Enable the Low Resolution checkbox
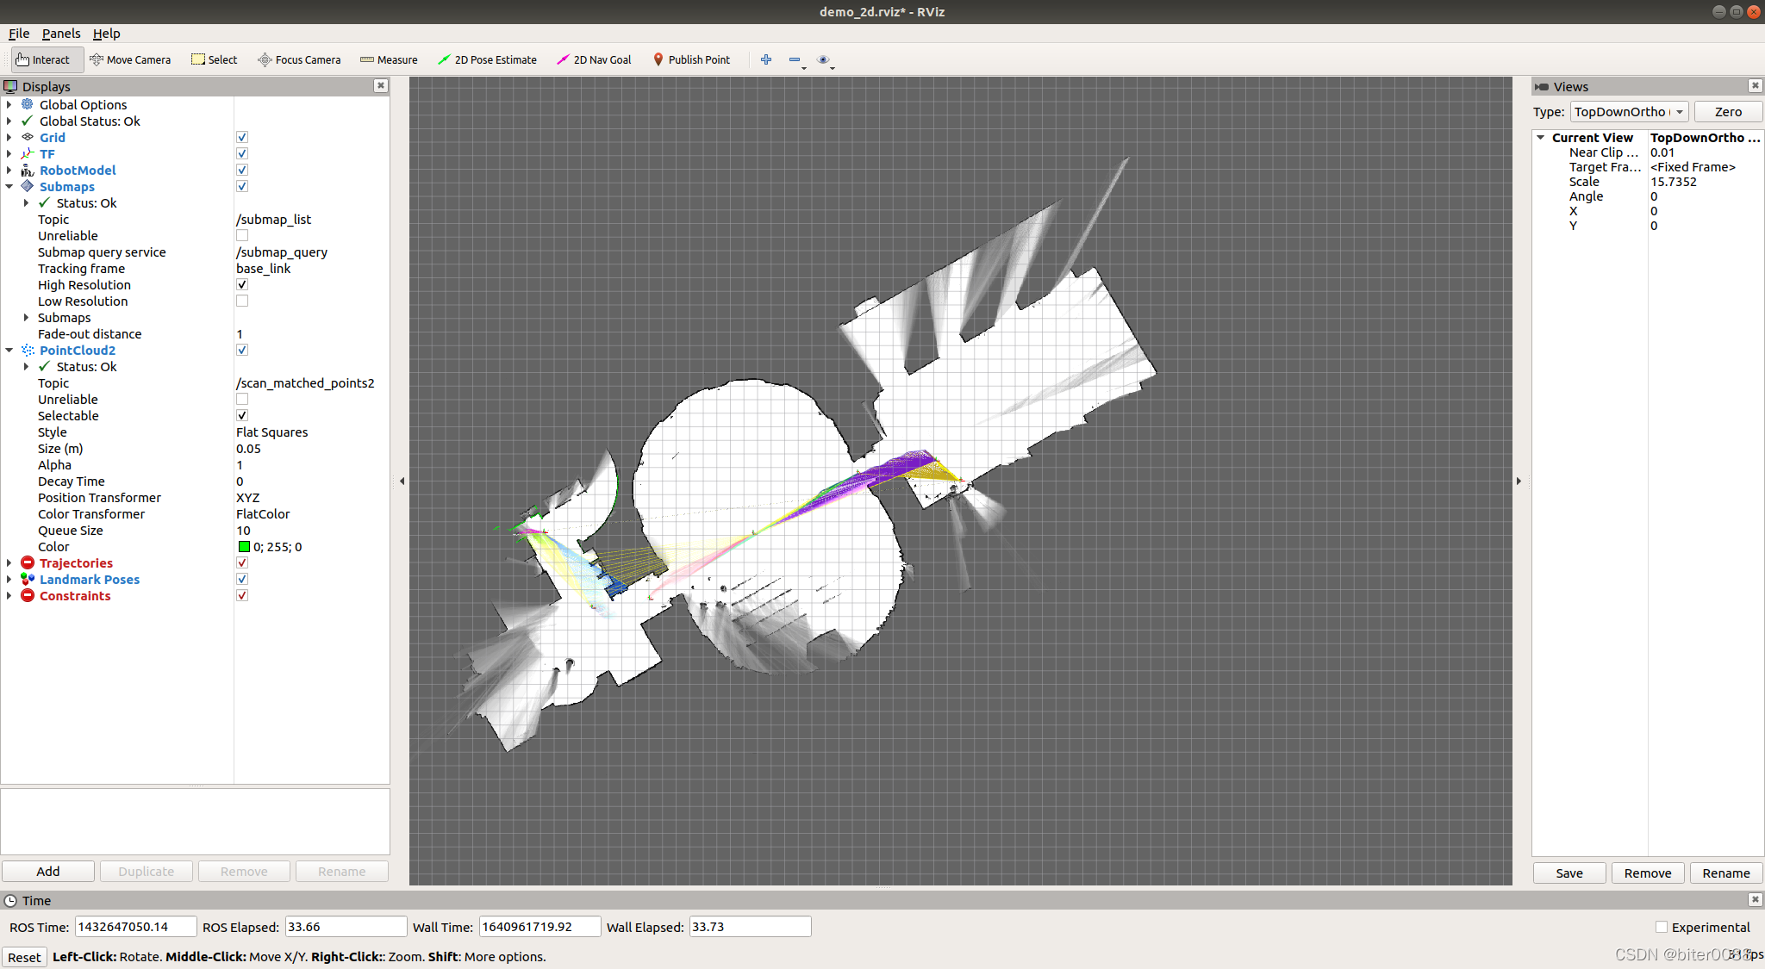 pos(242,301)
